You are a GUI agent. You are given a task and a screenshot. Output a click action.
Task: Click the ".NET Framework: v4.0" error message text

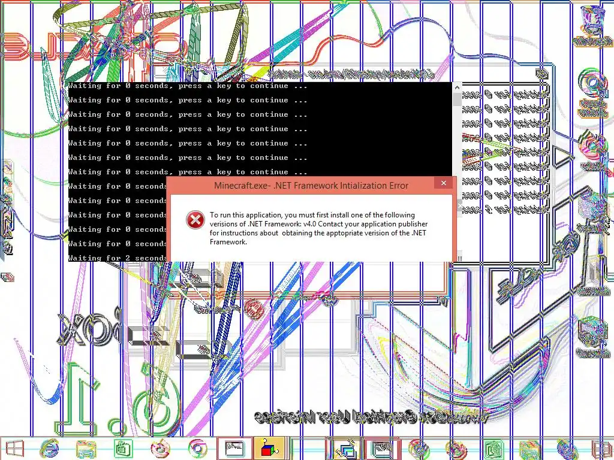point(318,228)
